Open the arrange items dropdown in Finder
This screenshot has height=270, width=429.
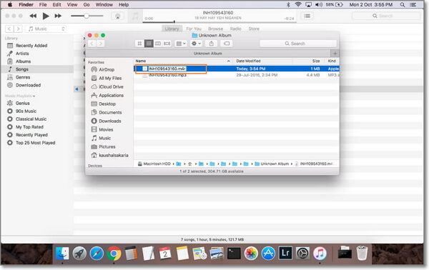click(x=181, y=44)
